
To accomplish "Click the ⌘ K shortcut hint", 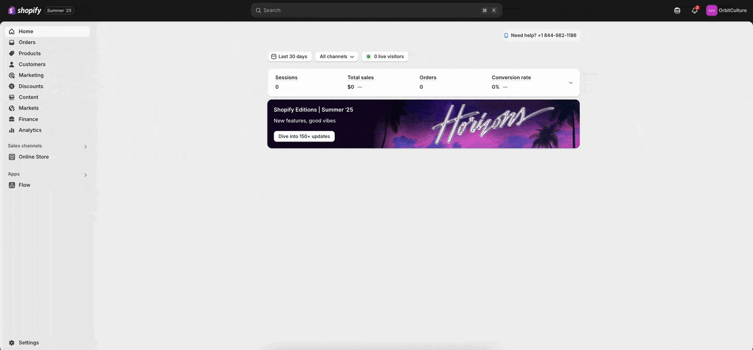I will point(489,10).
